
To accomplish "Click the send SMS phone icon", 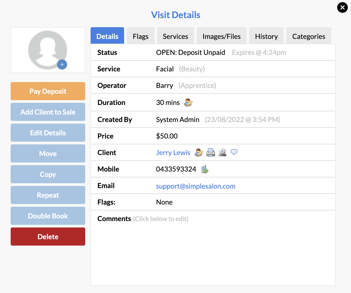I will (205, 169).
